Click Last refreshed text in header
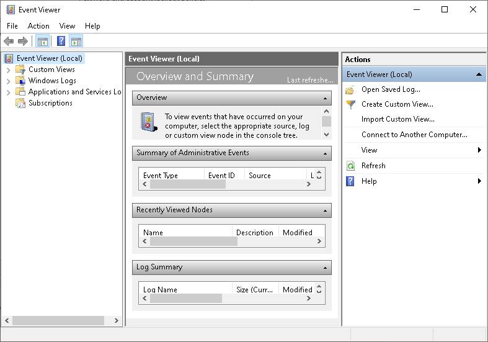Viewport: 488px width, 342px height. 310,80
